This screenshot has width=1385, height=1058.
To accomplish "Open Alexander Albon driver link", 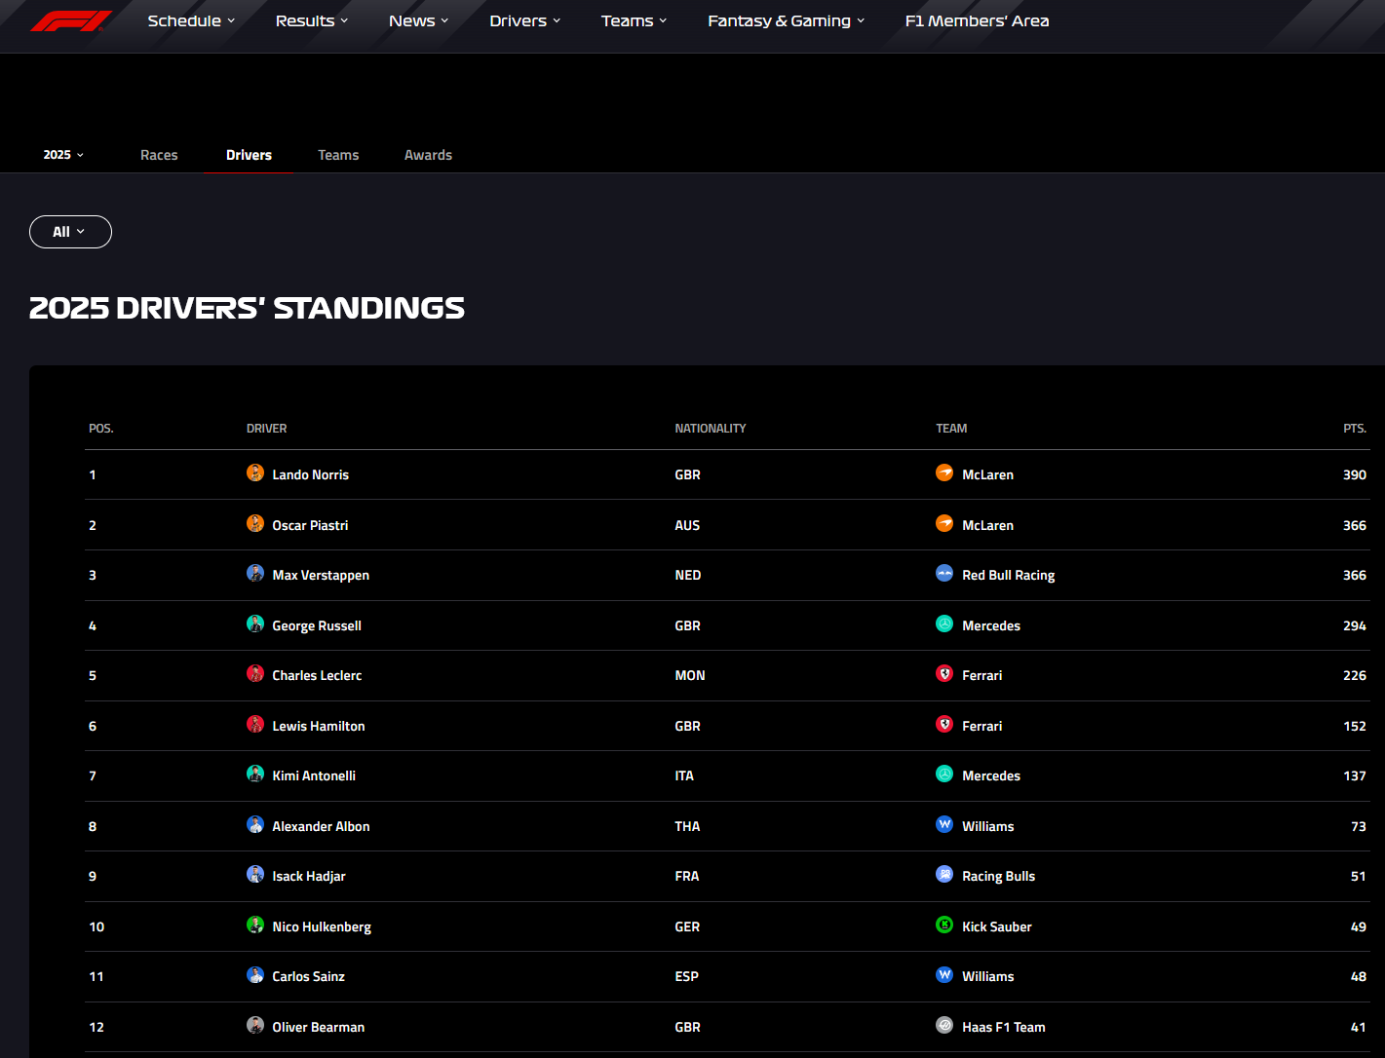I will click(x=322, y=826).
